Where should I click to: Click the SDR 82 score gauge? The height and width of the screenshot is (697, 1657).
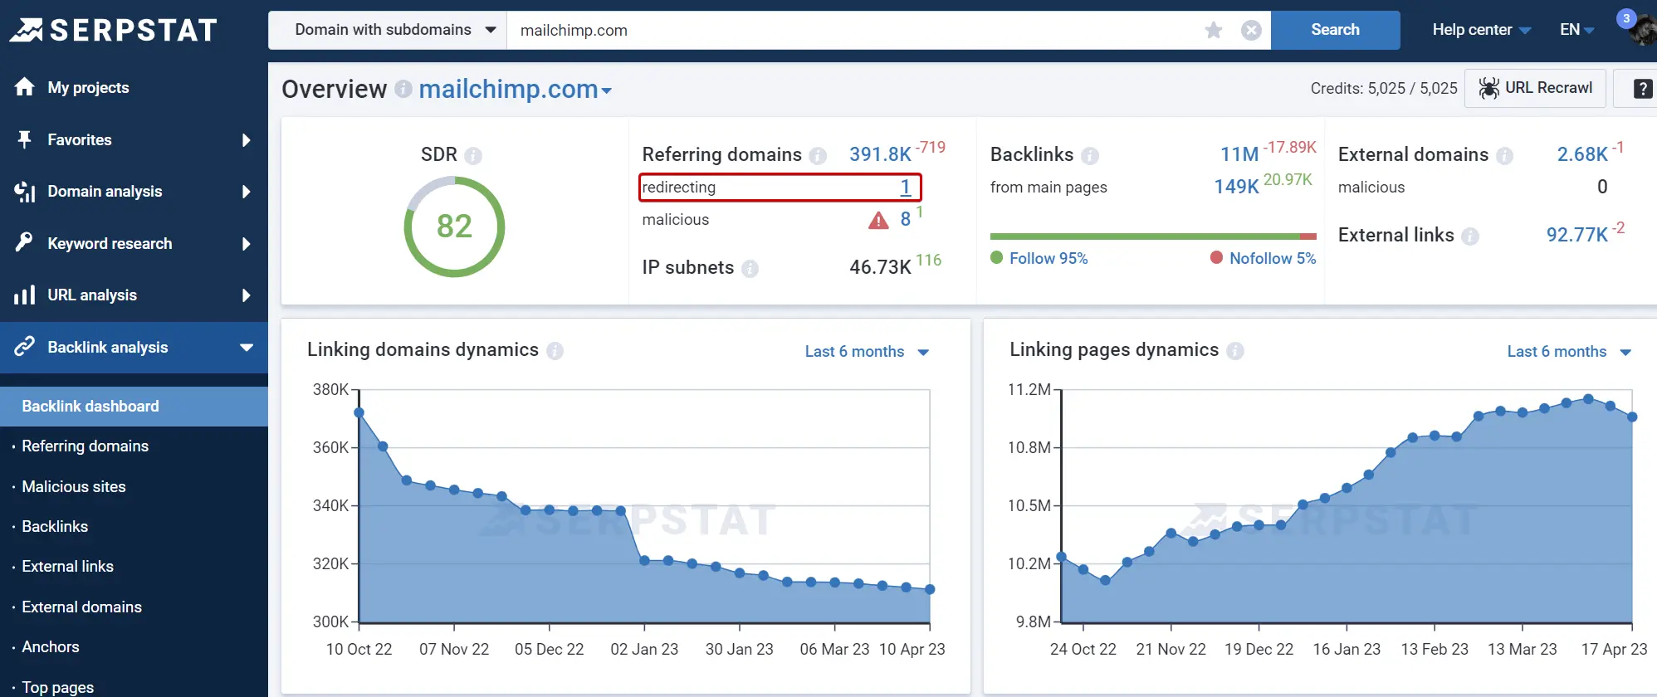[454, 227]
